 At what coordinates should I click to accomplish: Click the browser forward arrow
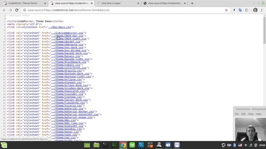coord(10,10)
